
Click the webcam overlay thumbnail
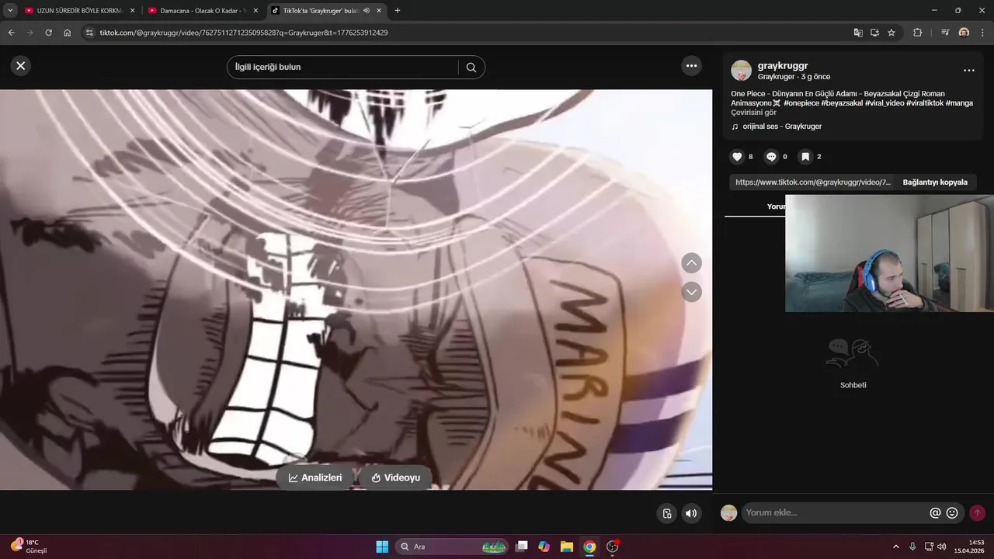pos(889,253)
